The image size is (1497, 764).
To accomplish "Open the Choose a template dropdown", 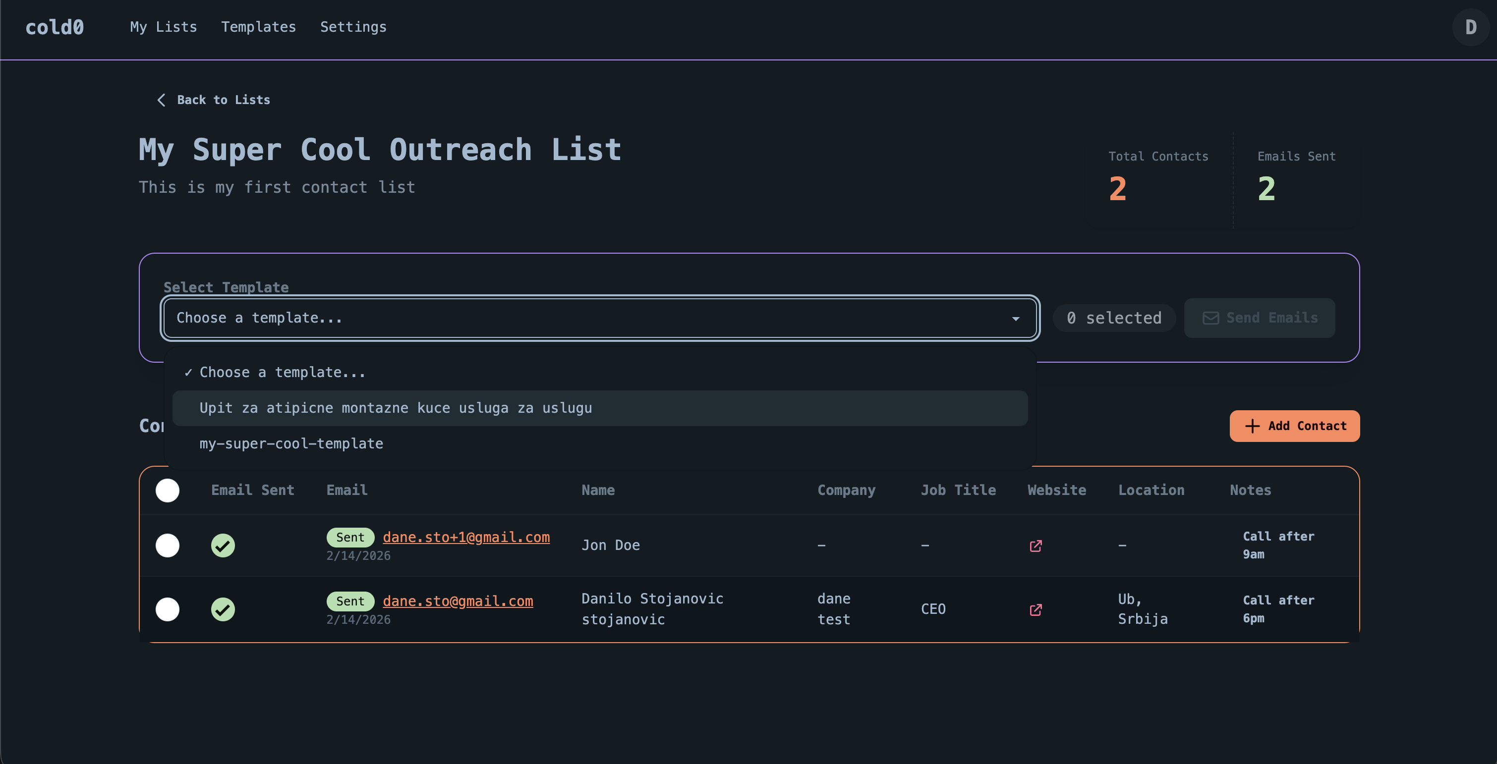I will (599, 318).
